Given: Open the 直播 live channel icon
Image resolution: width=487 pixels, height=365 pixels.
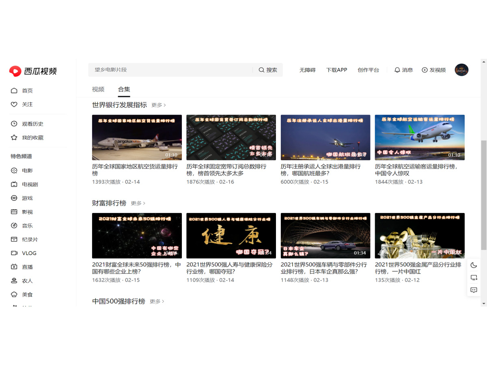Looking at the screenshot, I should point(14,267).
